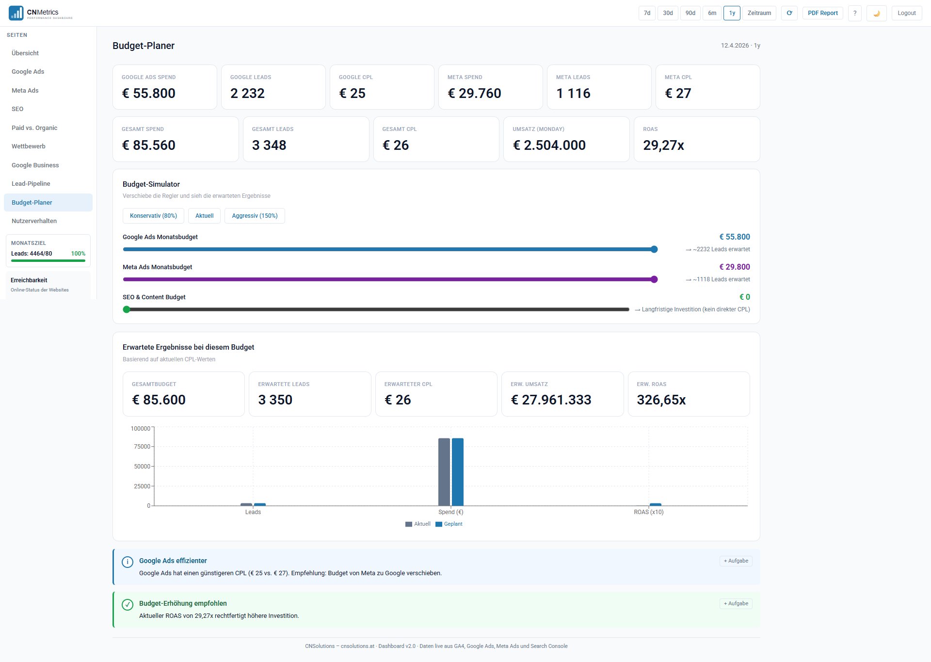Image resolution: width=931 pixels, height=662 pixels.
Task: Click the checkmark icon beside Budget-Erhöhung empfohlen
Action: point(128,605)
